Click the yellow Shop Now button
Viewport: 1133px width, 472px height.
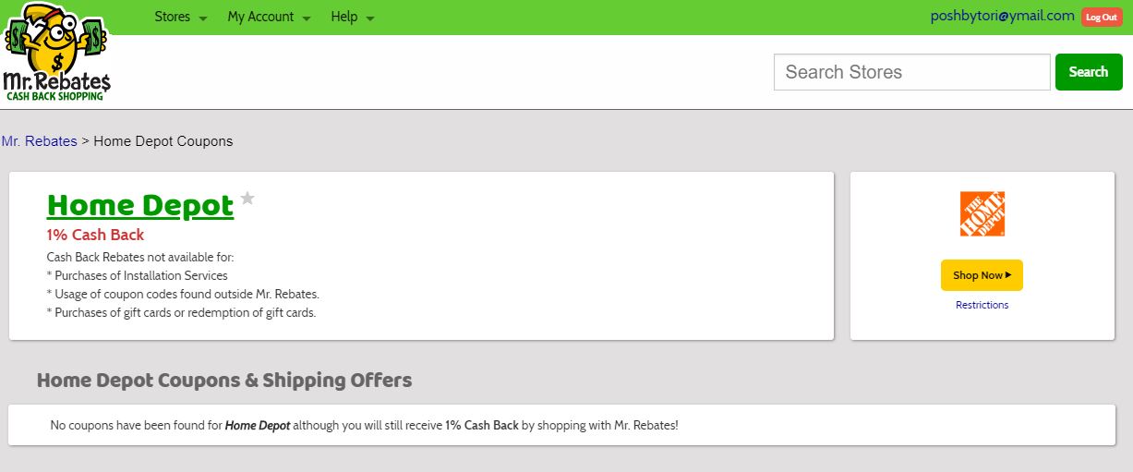click(x=982, y=275)
